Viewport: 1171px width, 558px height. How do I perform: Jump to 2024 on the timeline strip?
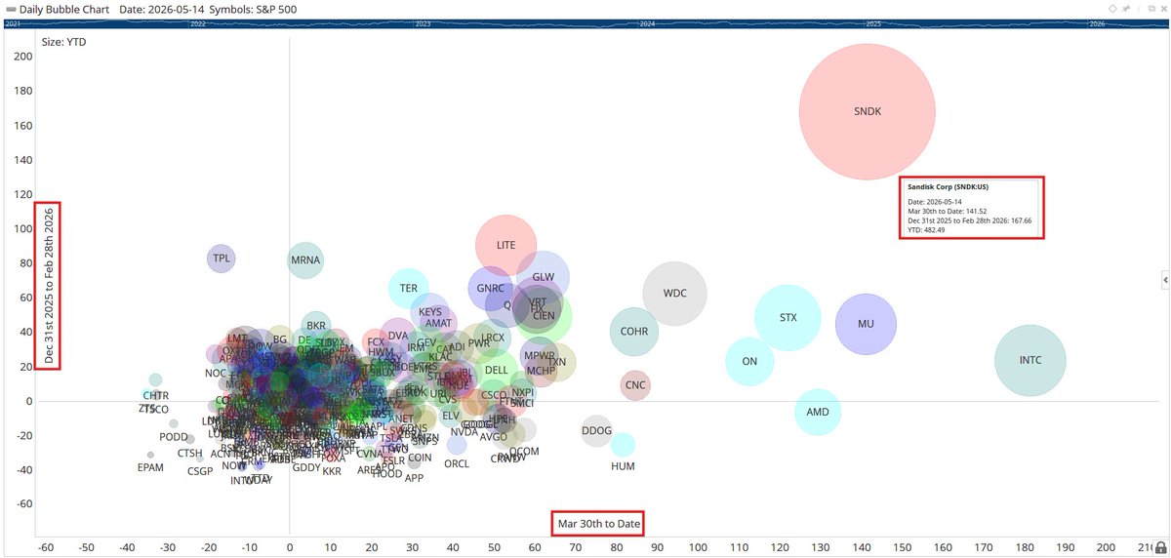pyautogui.click(x=647, y=22)
